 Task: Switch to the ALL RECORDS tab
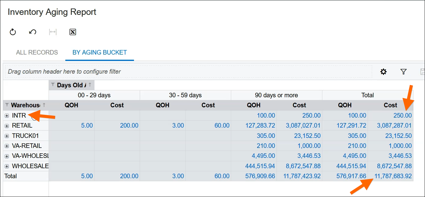pos(37,52)
